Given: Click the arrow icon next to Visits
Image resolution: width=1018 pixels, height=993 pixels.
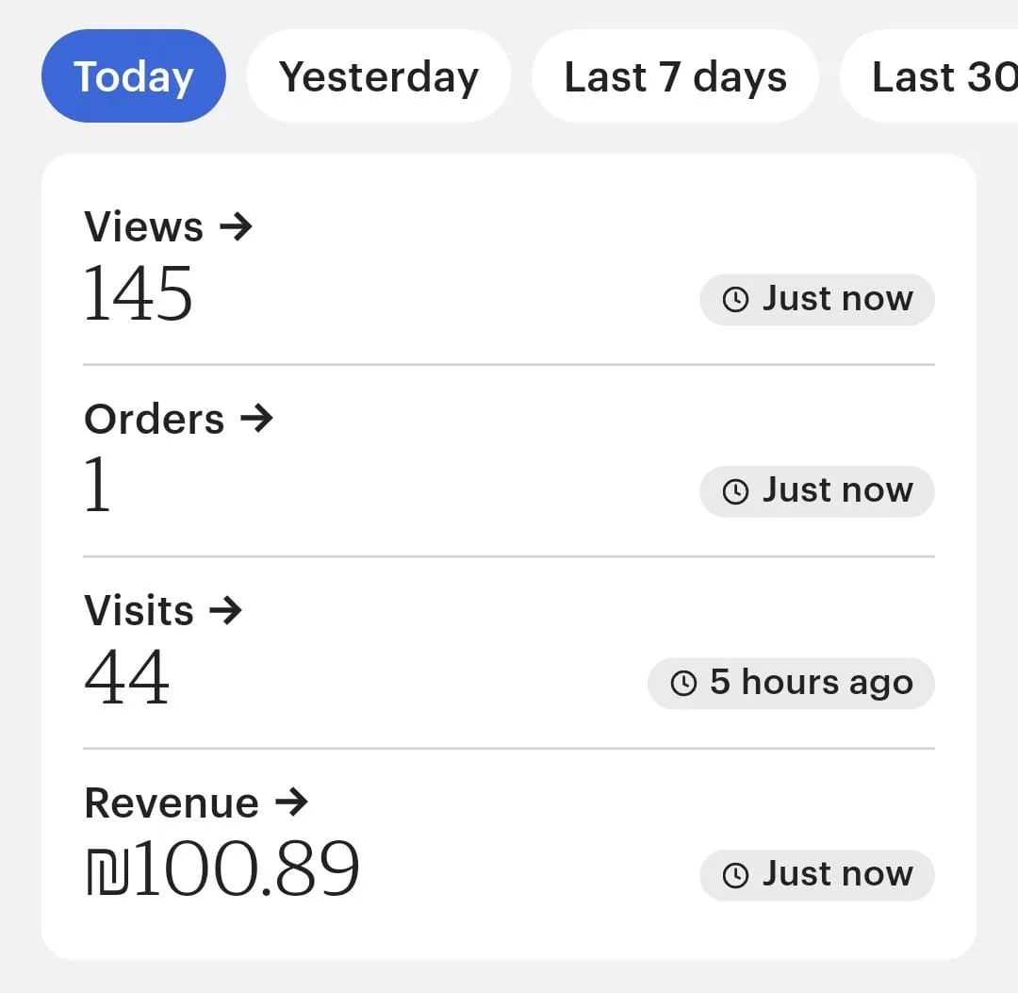Looking at the screenshot, I should 226,611.
